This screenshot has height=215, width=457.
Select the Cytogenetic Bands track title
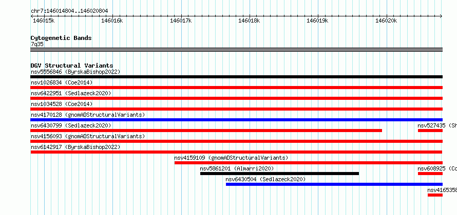point(61,38)
